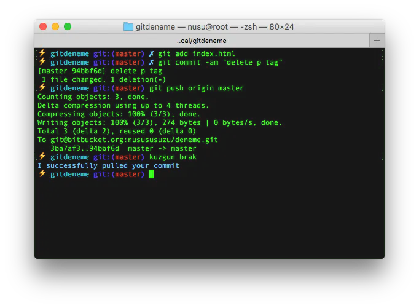This screenshot has height=308, width=419.
Task: Click the 'git commit -am "delete p tag"' command
Action: tap(220, 62)
